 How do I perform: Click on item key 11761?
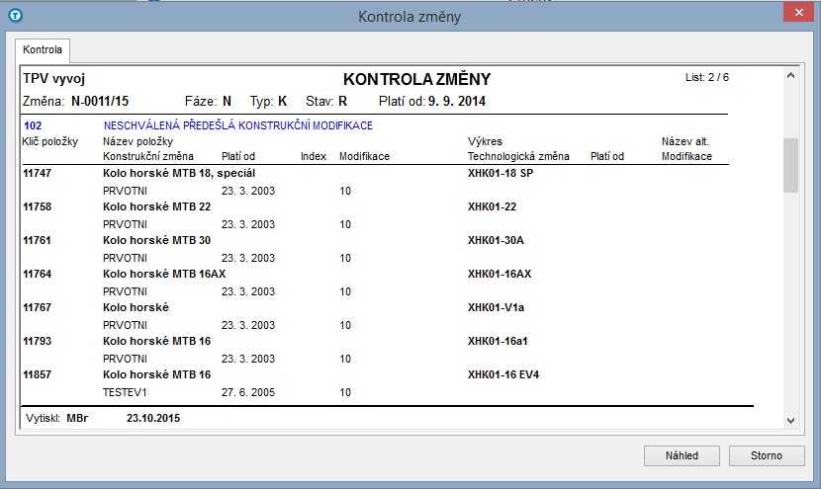[37, 240]
